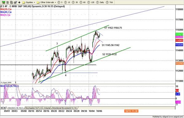The image size is (184, 118).
Task: Click the fourth toolbar properties icon
Action: 15,2
